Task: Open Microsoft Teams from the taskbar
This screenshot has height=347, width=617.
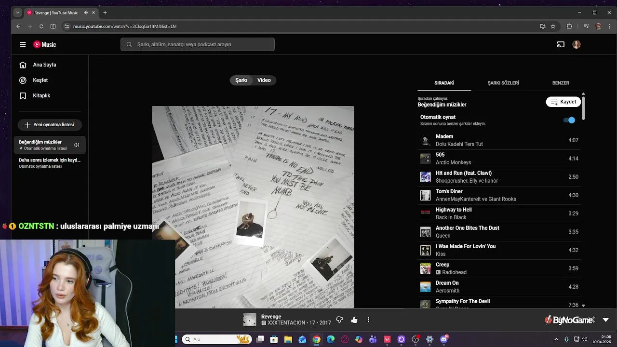Action: [373, 339]
